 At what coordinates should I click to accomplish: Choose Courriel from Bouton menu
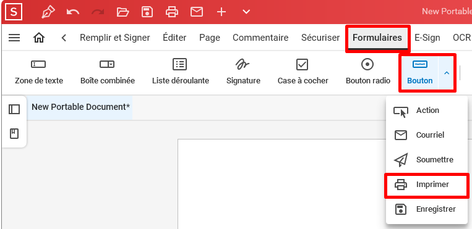click(427, 135)
